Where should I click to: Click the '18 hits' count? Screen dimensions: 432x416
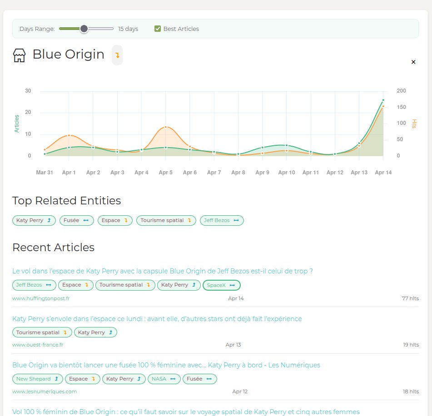(x=411, y=391)
